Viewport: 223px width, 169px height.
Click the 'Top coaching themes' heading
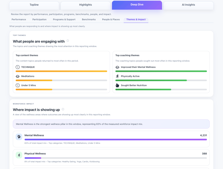127,55
